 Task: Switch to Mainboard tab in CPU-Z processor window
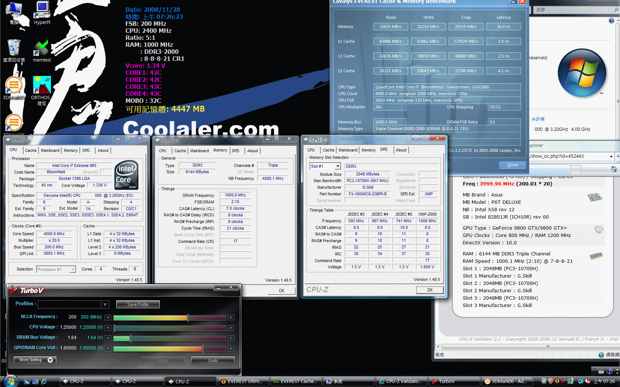[x=50, y=150]
